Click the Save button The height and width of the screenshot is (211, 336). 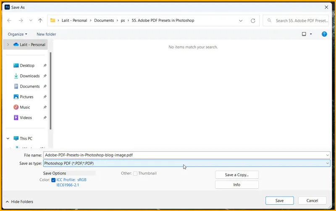279,201
